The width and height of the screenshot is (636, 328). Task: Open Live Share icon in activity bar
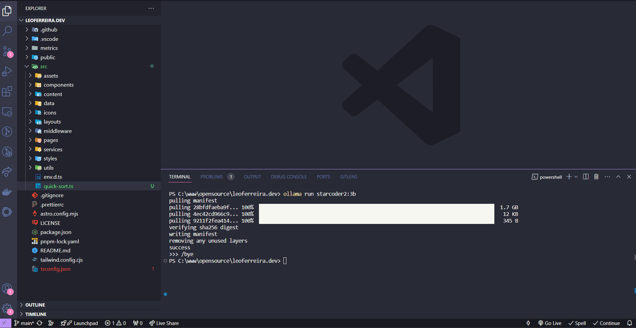(7, 172)
